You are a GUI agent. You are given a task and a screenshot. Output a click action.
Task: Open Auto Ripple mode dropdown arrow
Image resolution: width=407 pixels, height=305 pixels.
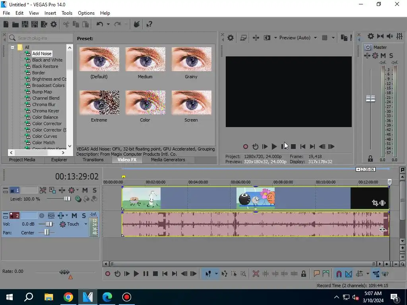tap(368, 274)
